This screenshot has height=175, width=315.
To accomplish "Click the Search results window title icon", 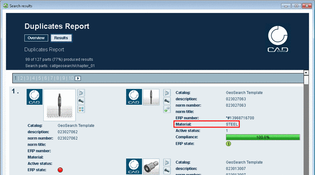I will [6, 6].
